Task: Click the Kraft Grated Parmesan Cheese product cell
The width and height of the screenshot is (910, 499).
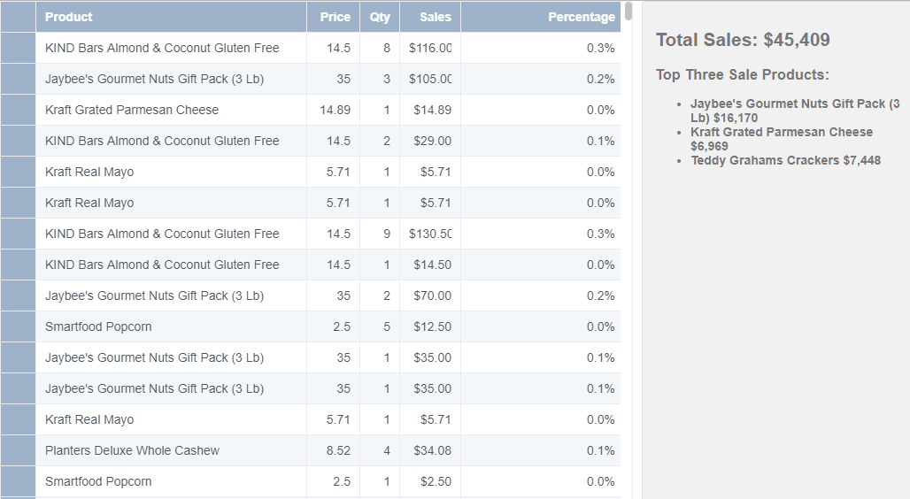Action: pos(171,110)
